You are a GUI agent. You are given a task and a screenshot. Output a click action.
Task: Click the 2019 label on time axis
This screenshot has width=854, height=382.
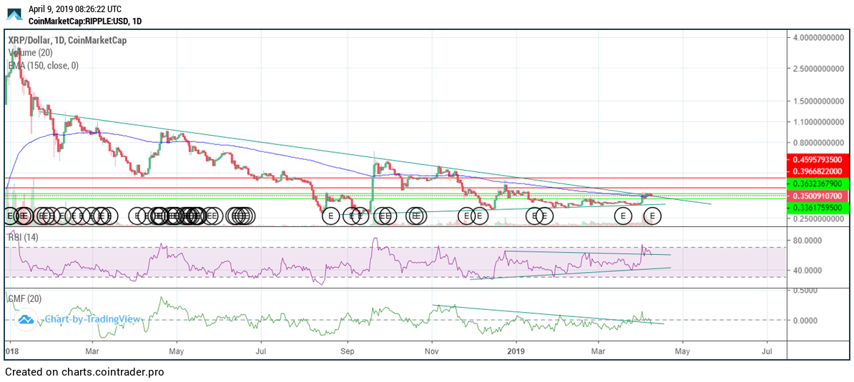[516, 351]
